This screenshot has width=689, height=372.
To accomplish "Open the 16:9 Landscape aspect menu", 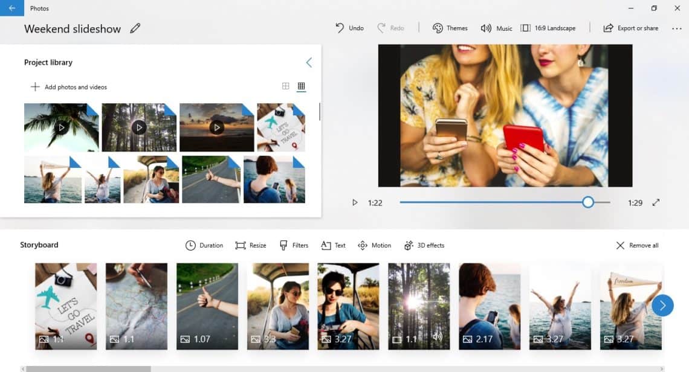I will coord(548,28).
